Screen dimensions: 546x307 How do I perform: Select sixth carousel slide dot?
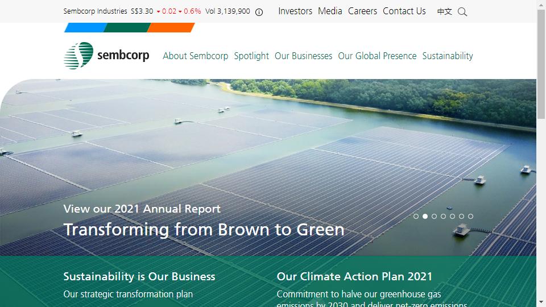point(461,216)
